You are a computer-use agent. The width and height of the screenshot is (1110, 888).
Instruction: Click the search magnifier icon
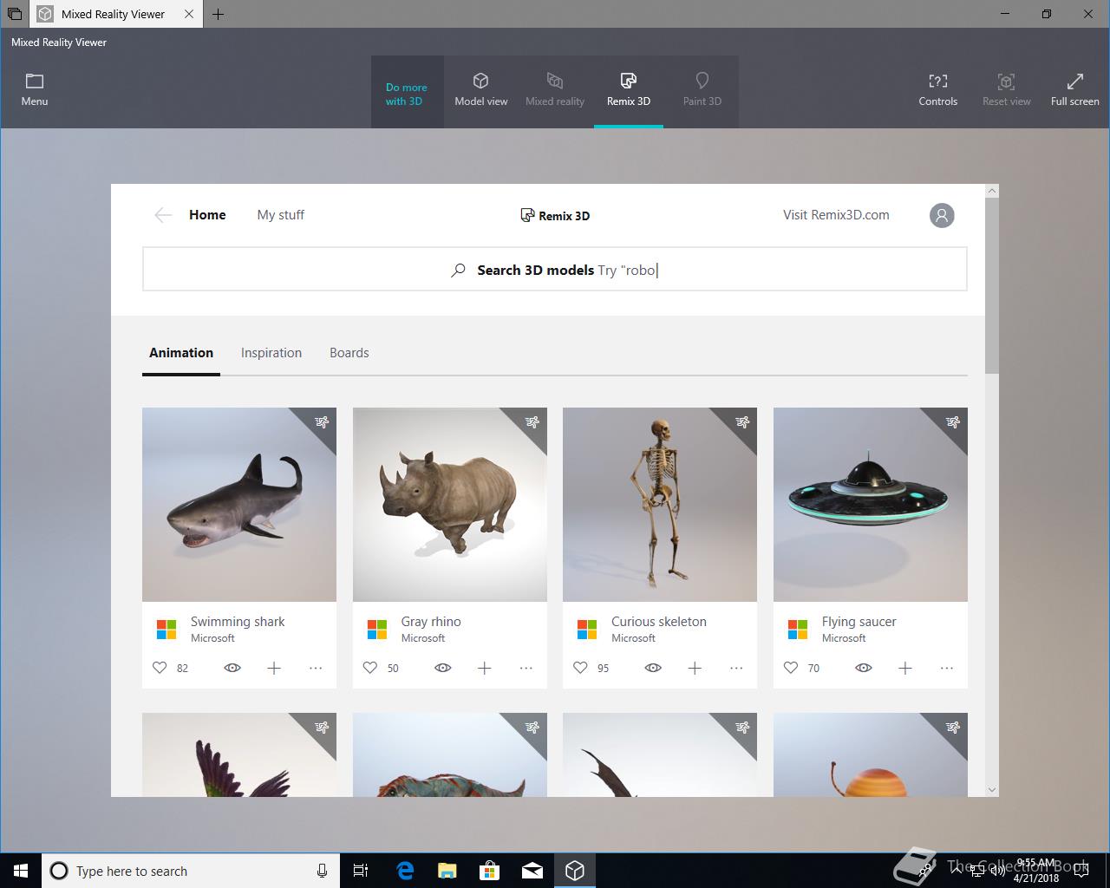pyautogui.click(x=458, y=271)
